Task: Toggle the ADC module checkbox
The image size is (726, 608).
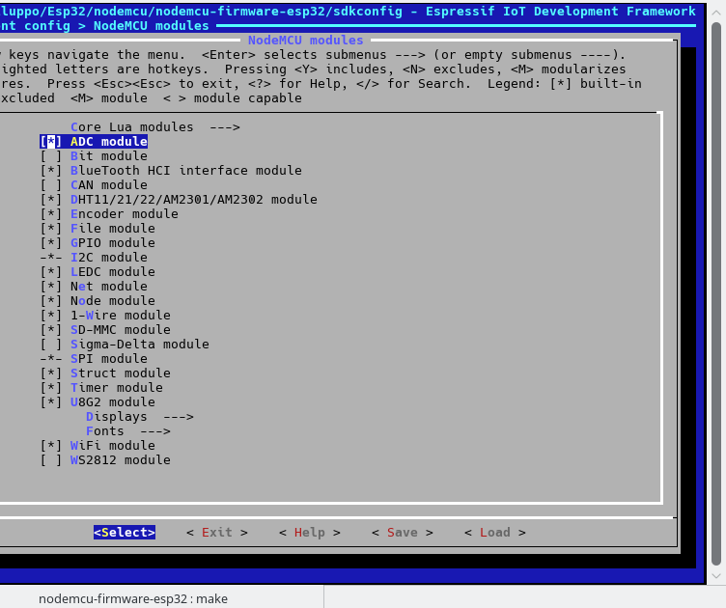Action: point(51,142)
